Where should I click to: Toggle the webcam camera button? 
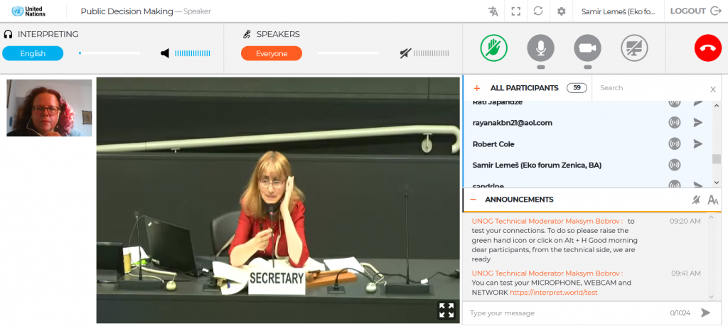[x=587, y=48]
